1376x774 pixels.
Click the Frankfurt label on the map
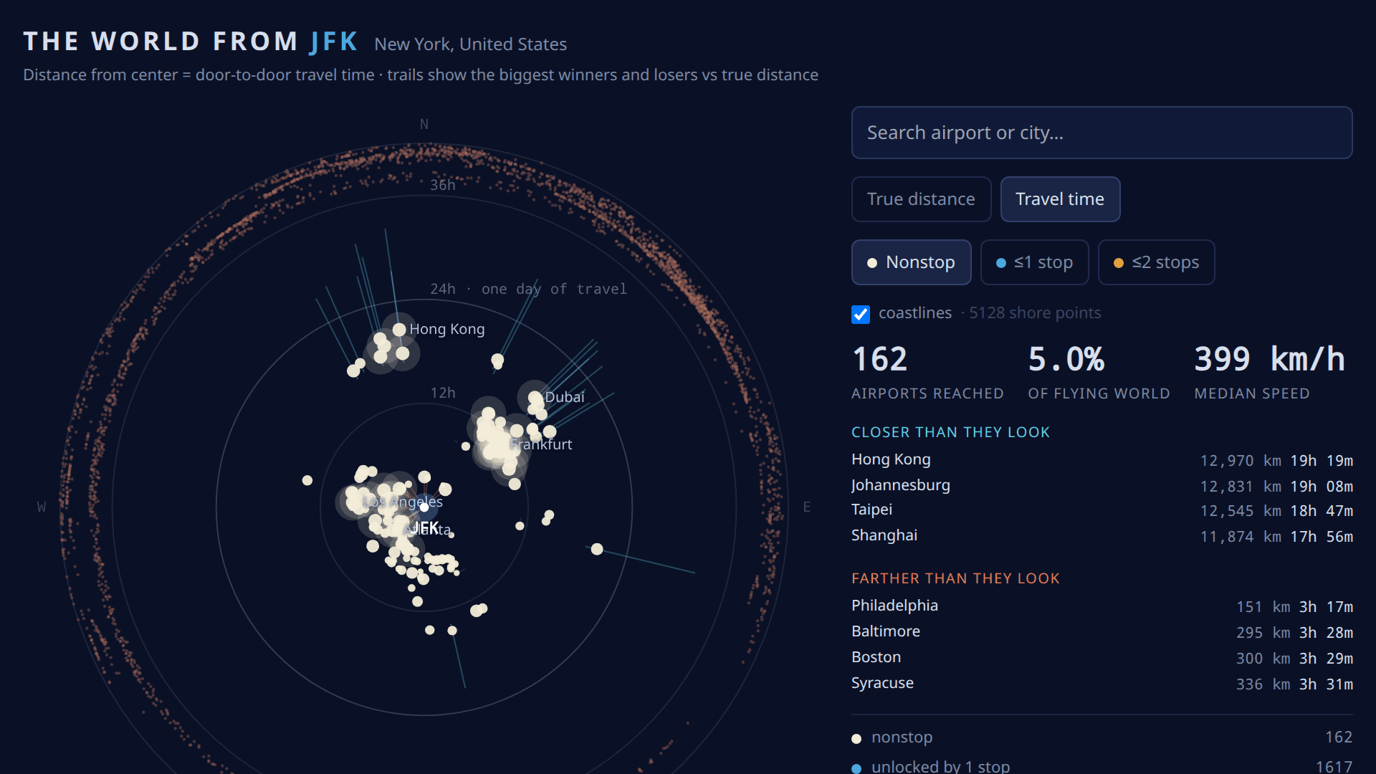(x=541, y=444)
